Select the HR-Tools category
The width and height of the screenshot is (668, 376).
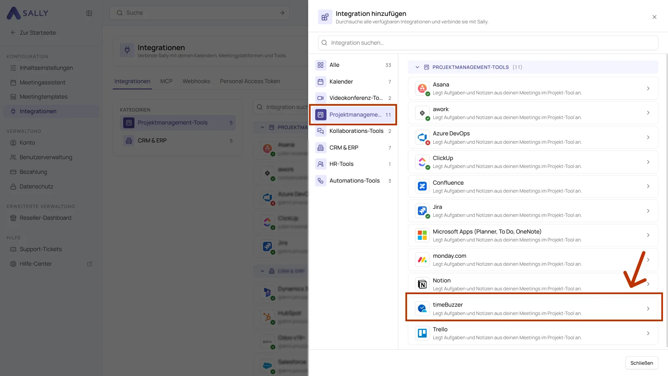tap(354, 164)
